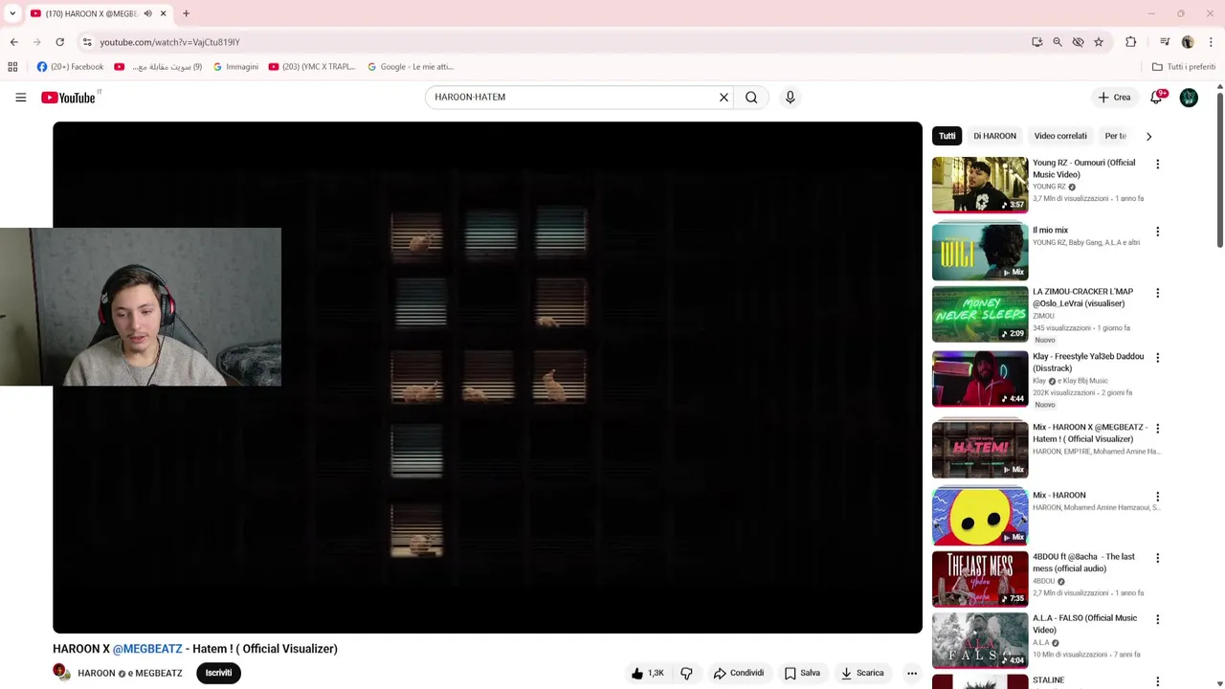1225x689 pixels.
Task: Mute the tab via speaker icon
Action: pos(147,13)
